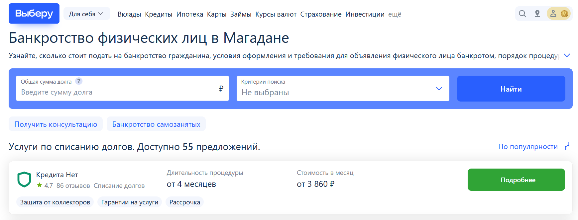Click Получить консультацию link
578x220 pixels.
coord(56,124)
